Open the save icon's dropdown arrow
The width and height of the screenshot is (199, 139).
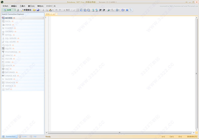click(40, 10)
